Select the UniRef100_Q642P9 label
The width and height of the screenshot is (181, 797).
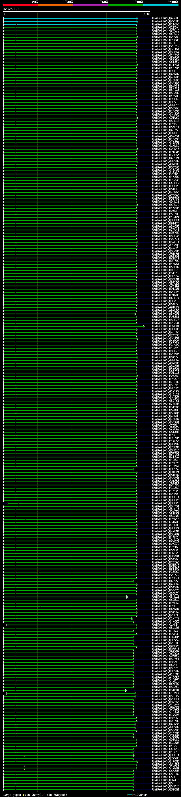pos(166,764)
